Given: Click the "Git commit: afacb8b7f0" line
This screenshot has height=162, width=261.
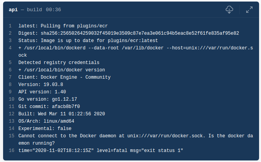Looking at the screenshot, I should (49, 106).
